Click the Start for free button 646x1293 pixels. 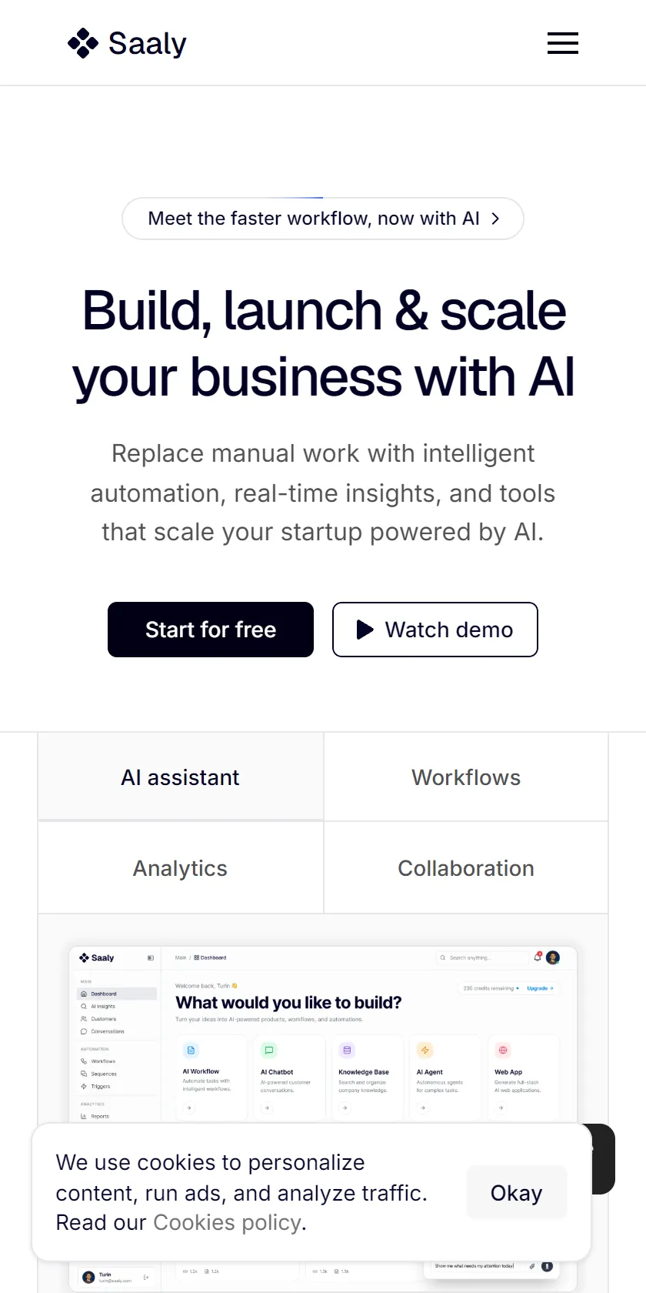pos(211,630)
